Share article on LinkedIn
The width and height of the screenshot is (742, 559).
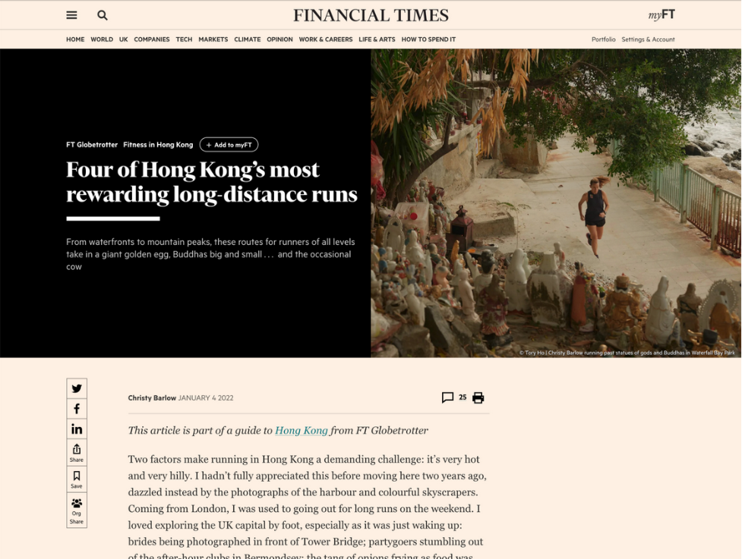(77, 429)
